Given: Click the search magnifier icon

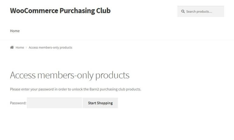Looking at the screenshot, I should pyautogui.click(x=183, y=12).
